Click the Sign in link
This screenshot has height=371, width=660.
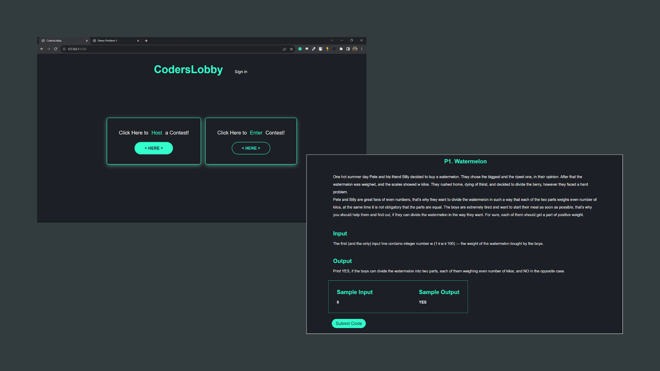click(241, 72)
